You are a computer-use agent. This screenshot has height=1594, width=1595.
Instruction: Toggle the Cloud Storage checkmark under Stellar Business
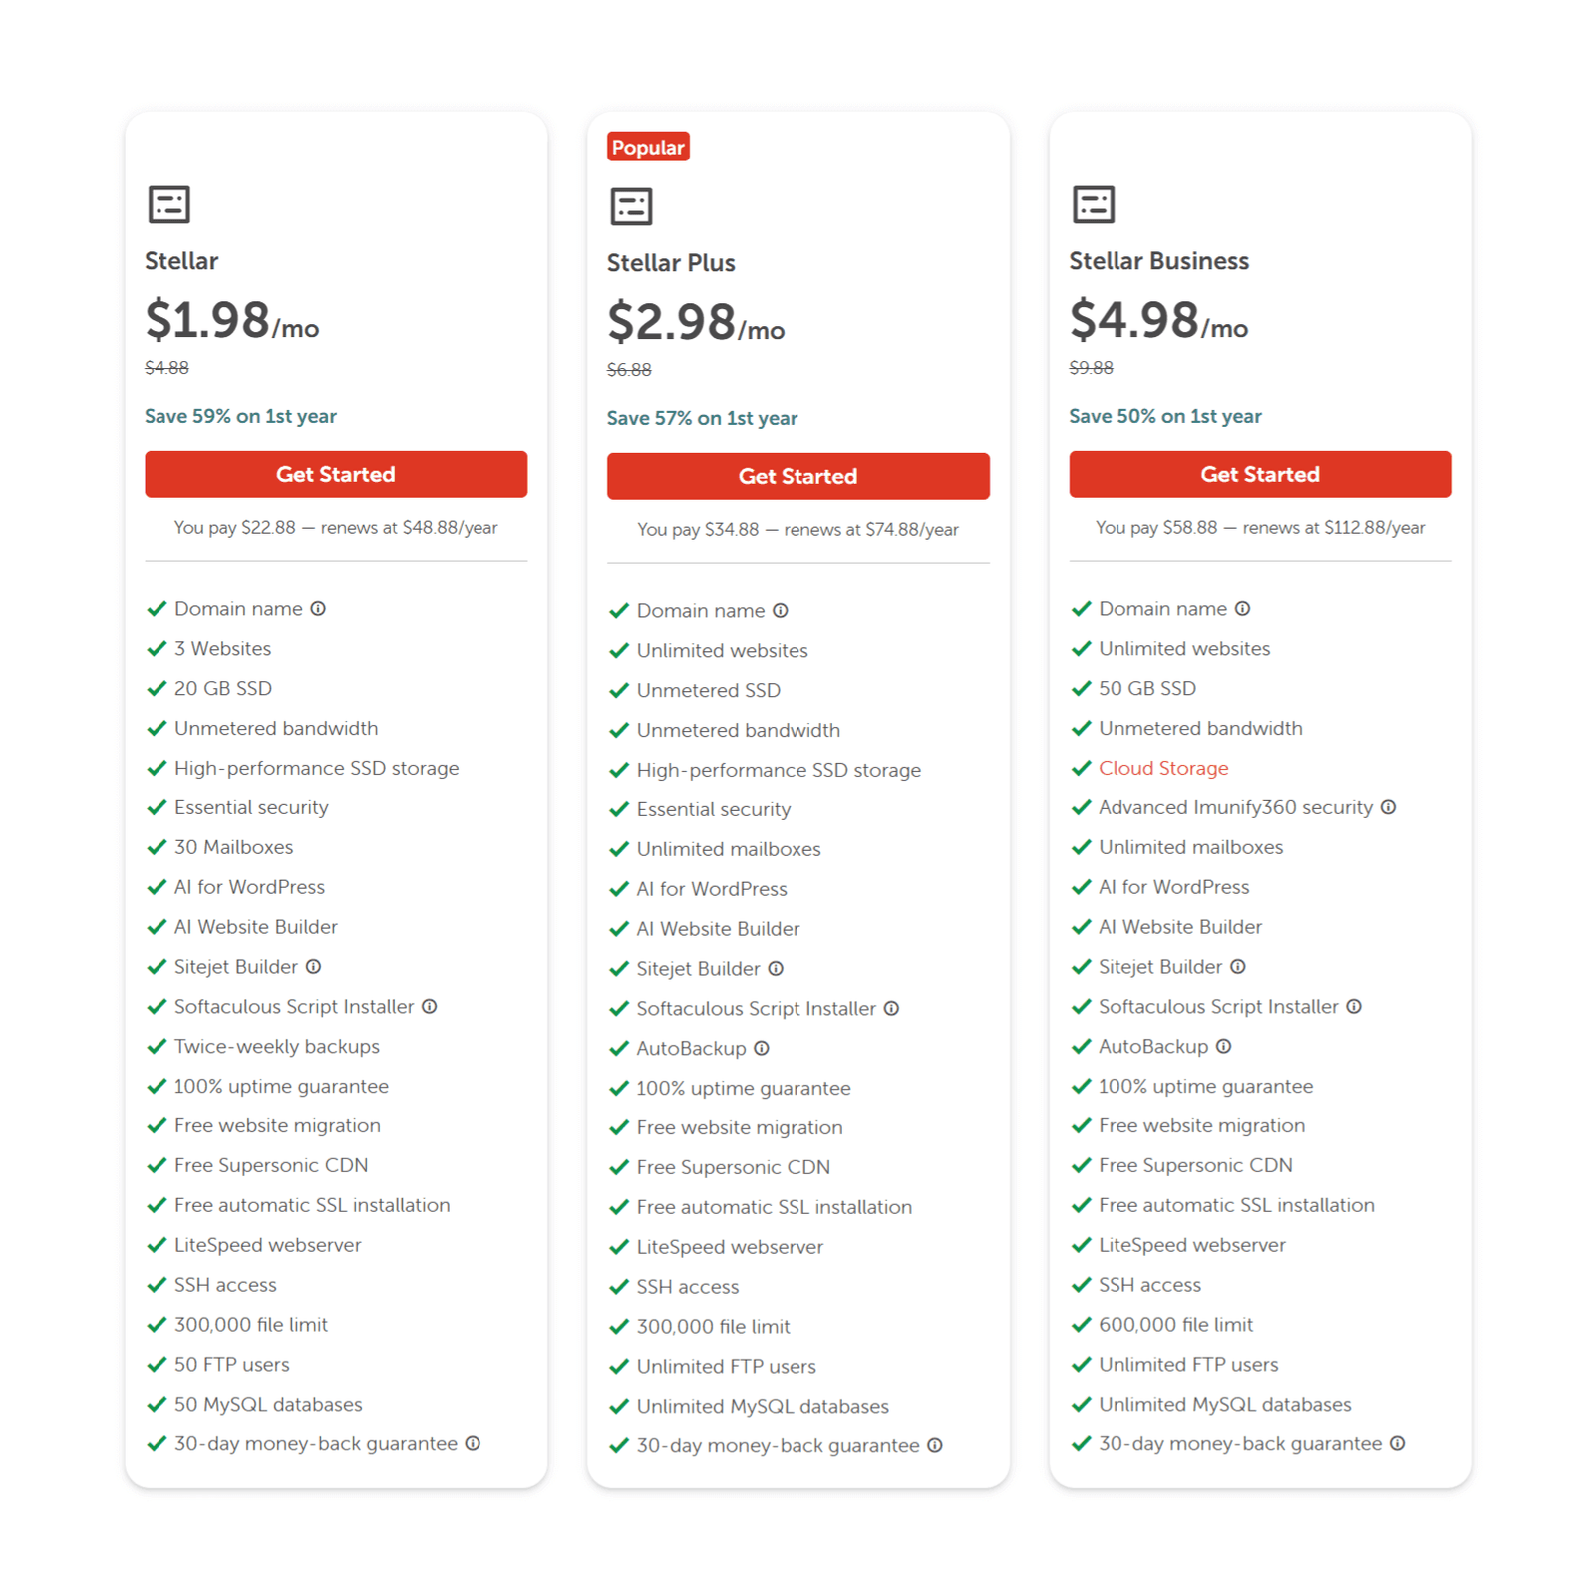click(x=1081, y=768)
